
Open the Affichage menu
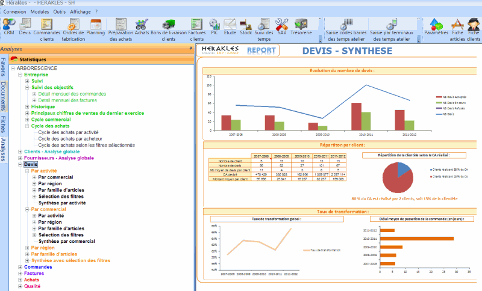pos(80,11)
